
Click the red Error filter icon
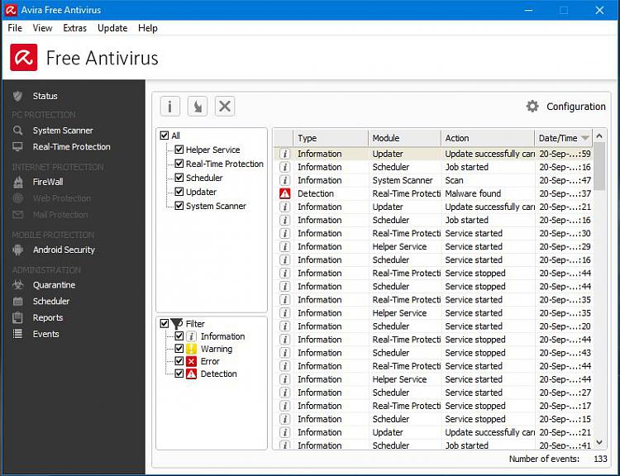pyautogui.click(x=192, y=361)
